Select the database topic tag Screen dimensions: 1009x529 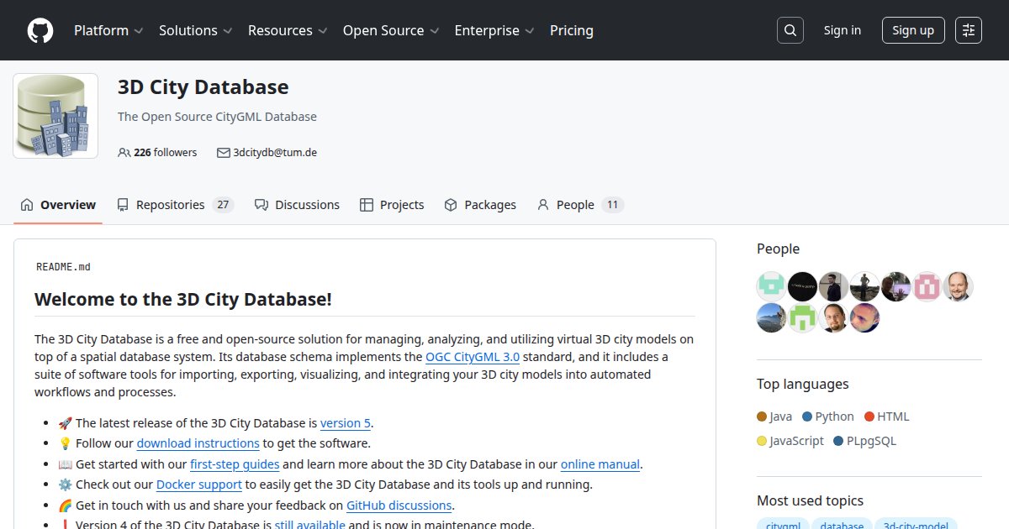[842, 523]
